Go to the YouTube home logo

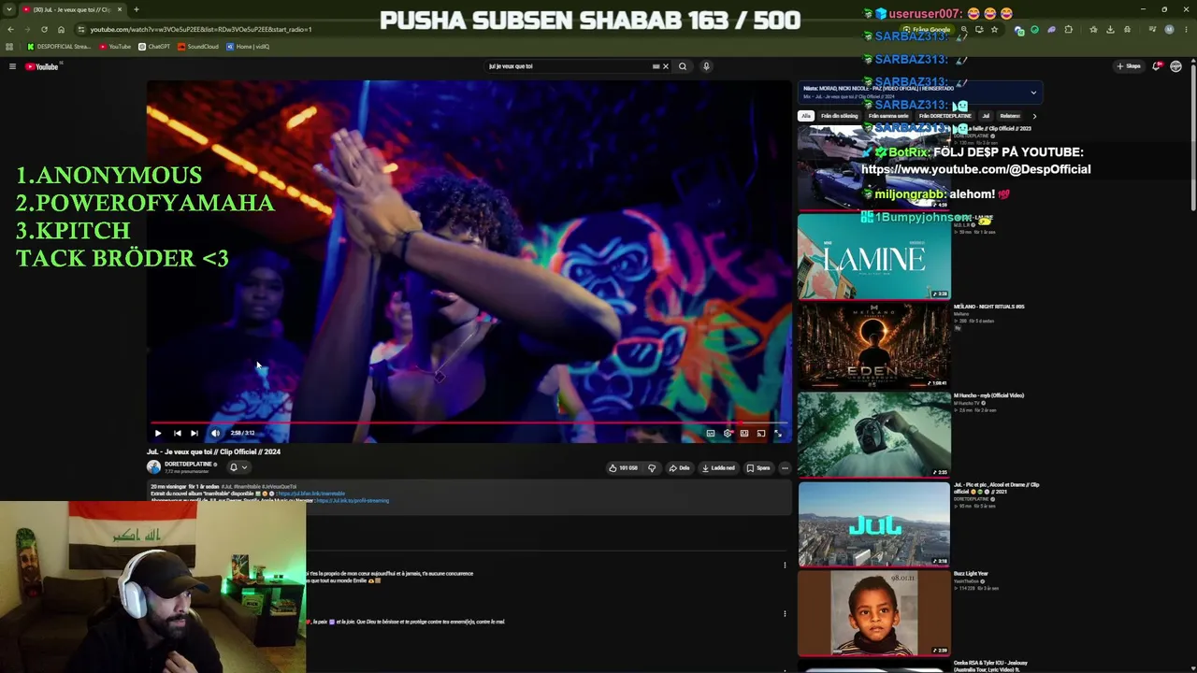click(42, 66)
